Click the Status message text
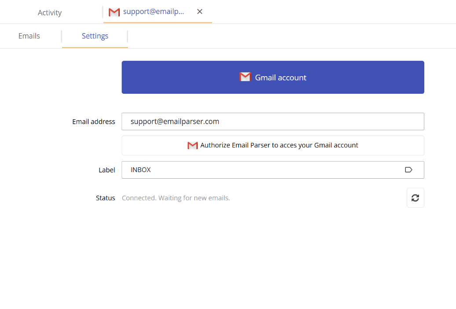This screenshot has width=456, height=309. click(176, 198)
